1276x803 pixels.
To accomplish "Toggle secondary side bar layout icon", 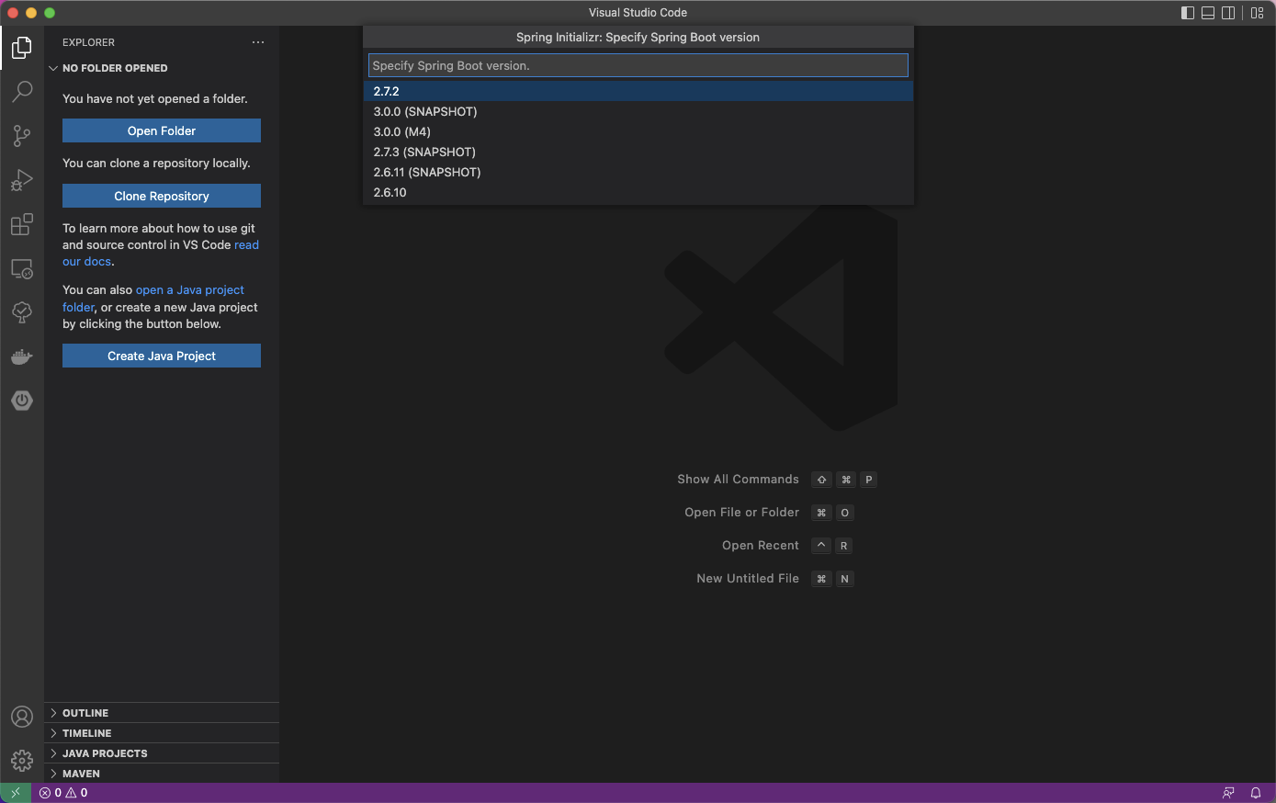I will [1228, 13].
